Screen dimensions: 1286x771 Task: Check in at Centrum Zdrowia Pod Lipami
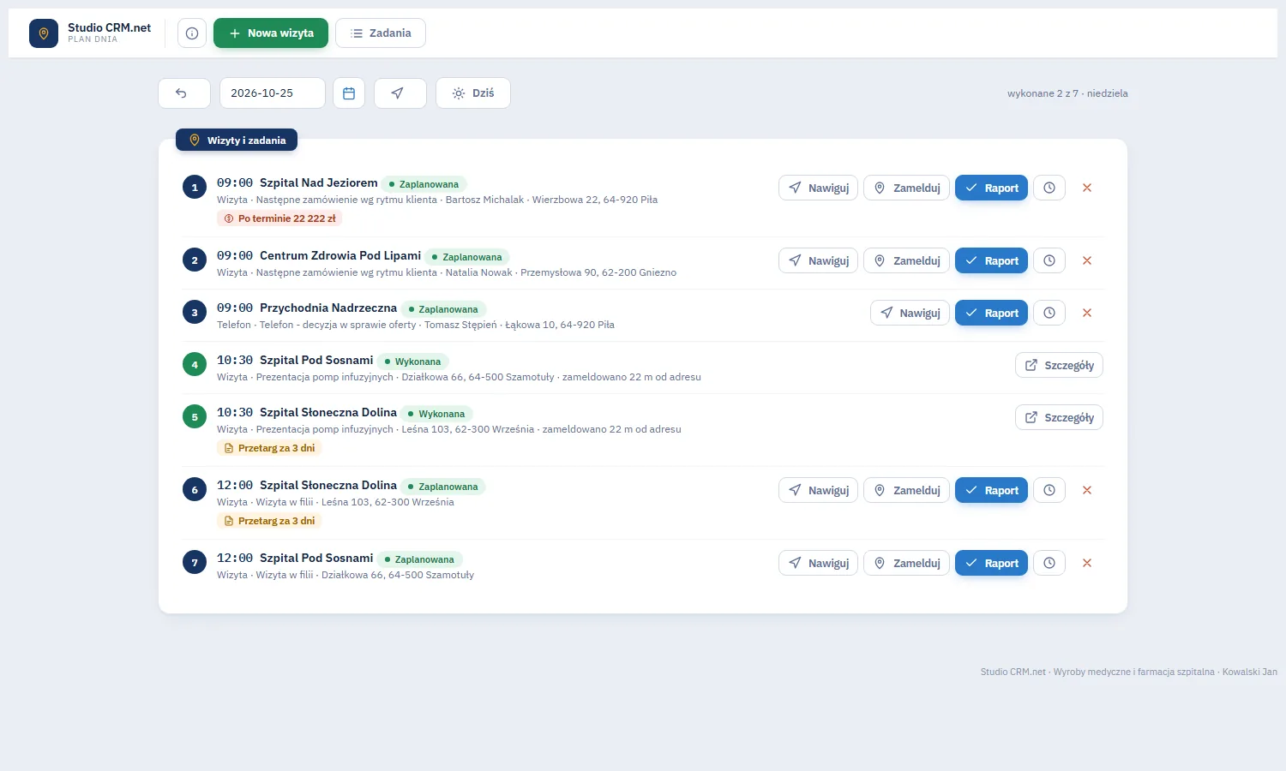(x=906, y=260)
